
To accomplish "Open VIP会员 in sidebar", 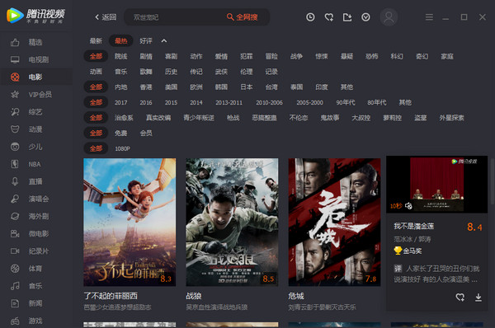I will (40, 94).
